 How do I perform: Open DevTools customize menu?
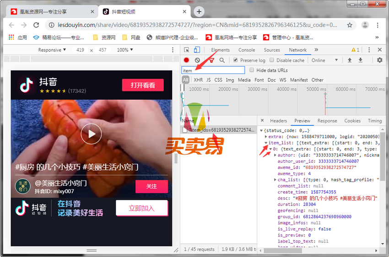(x=369, y=50)
